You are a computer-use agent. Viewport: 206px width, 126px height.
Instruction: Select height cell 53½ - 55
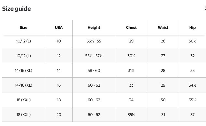click(94, 41)
